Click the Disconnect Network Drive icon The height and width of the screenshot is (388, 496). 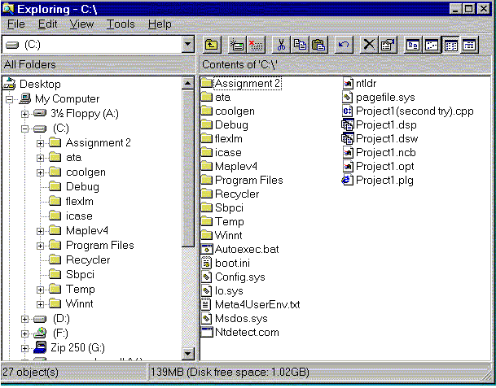(x=255, y=46)
